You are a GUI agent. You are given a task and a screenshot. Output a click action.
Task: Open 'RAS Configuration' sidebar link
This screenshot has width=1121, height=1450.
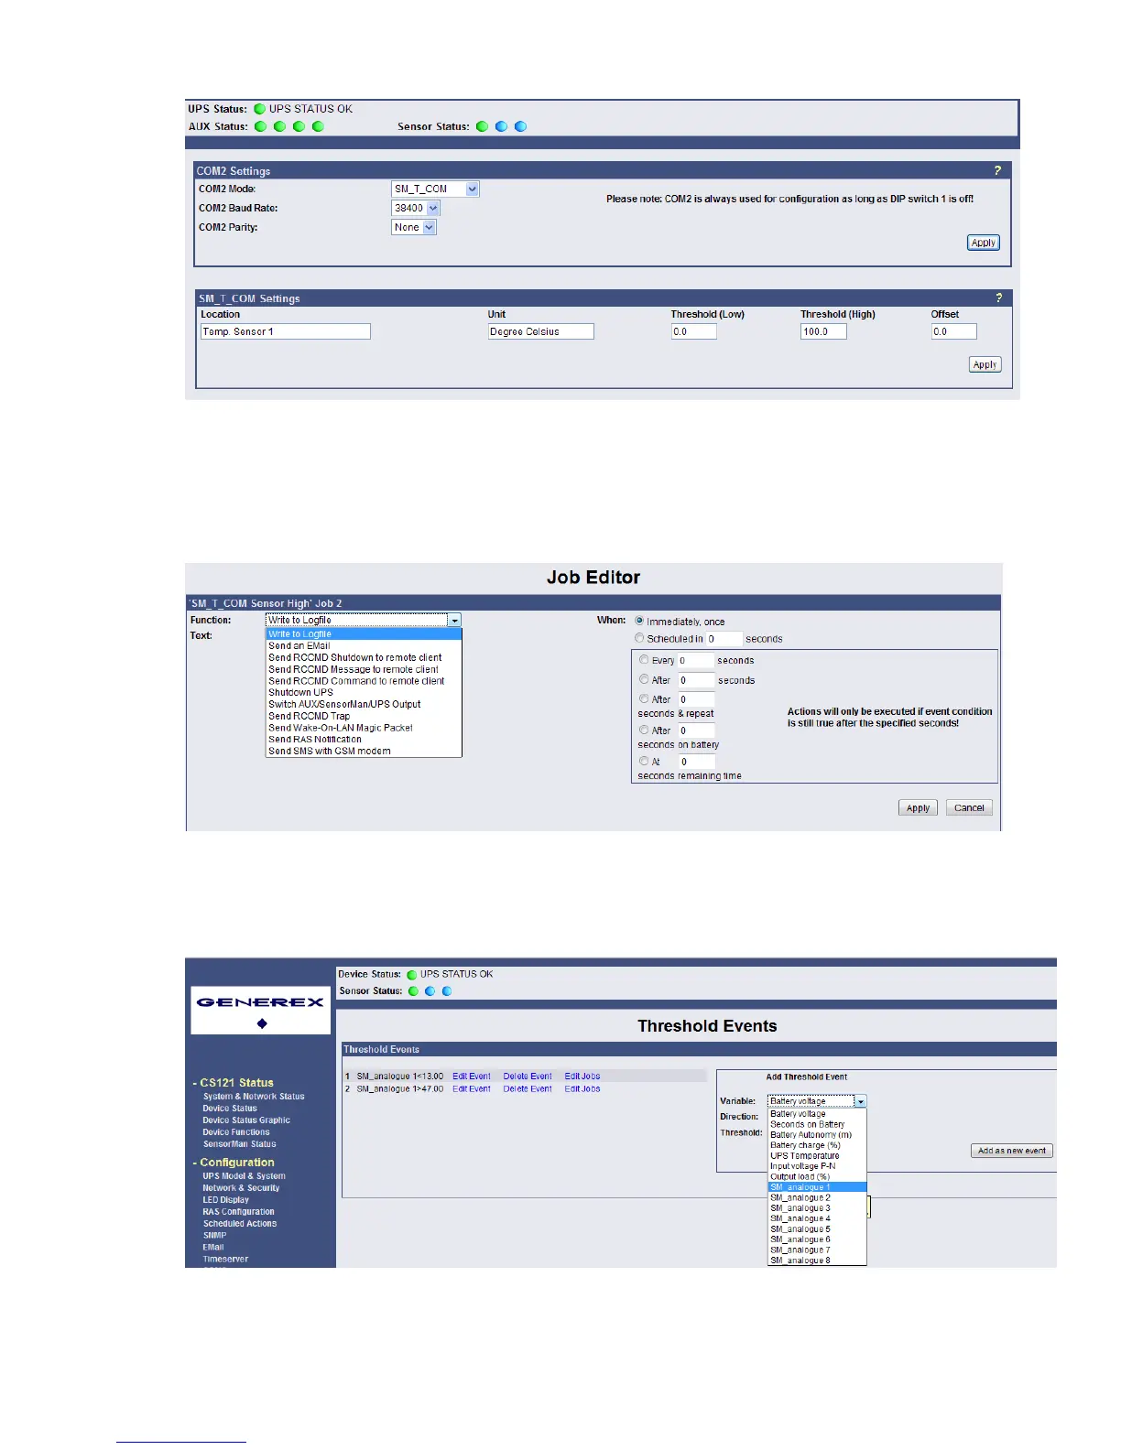tap(238, 1212)
